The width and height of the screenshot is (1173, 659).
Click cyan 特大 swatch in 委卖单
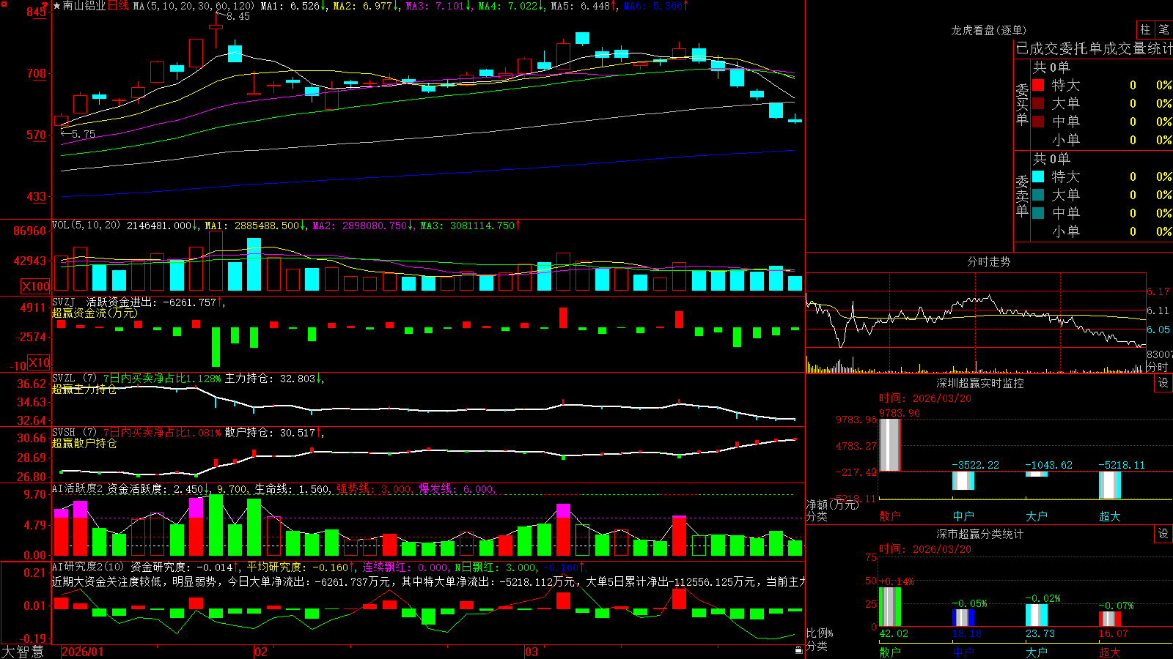point(1038,176)
